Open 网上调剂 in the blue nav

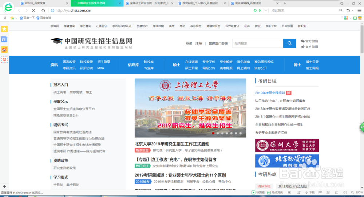click(243, 68)
